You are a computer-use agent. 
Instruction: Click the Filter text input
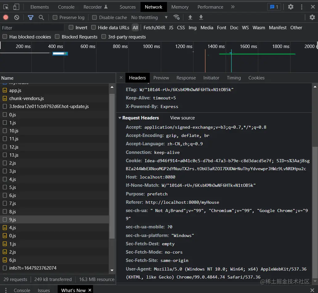tap(32, 28)
